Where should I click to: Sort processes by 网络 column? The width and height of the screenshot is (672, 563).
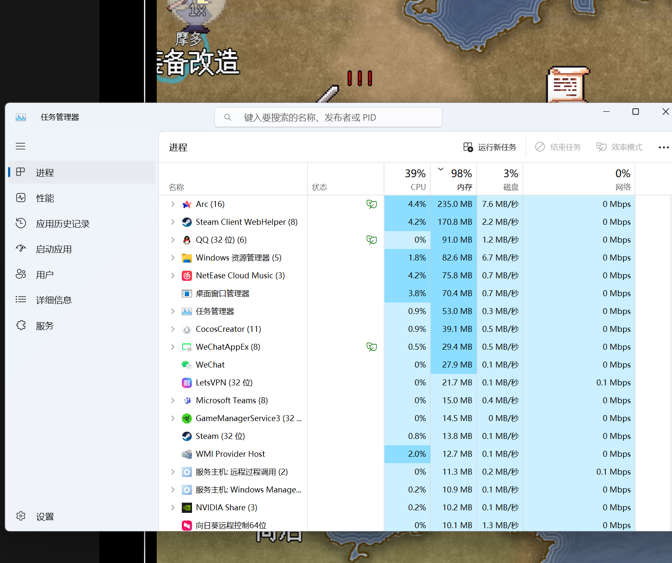pyautogui.click(x=579, y=179)
